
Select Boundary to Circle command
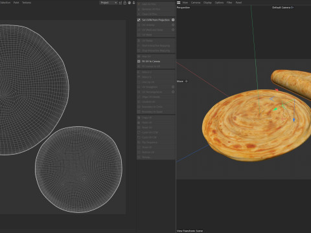click(x=152, y=107)
